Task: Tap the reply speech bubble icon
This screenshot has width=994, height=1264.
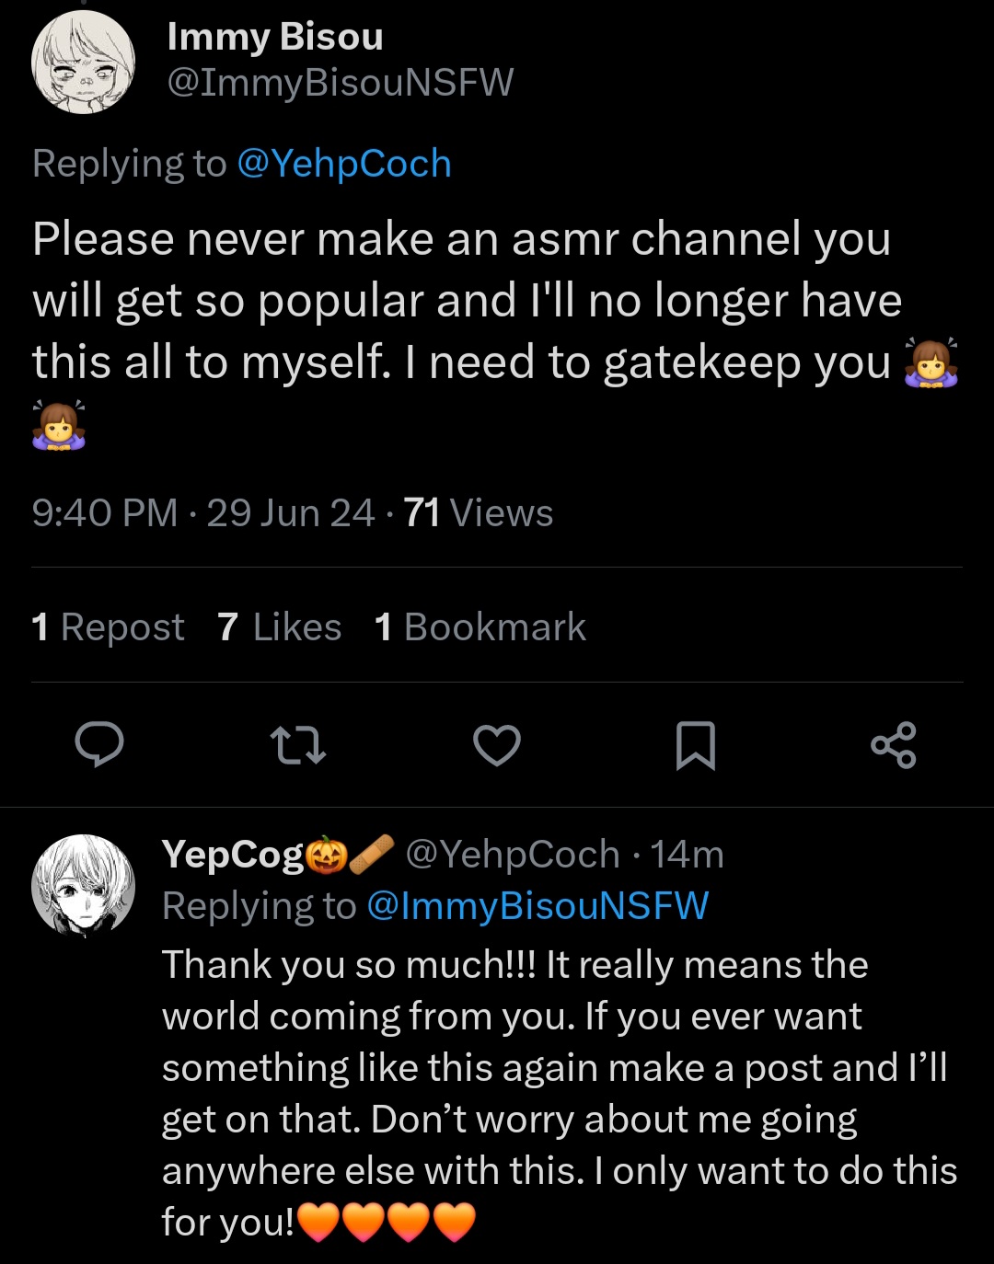Action: click(98, 744)
